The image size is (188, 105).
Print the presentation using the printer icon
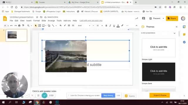tap(19, 26)
